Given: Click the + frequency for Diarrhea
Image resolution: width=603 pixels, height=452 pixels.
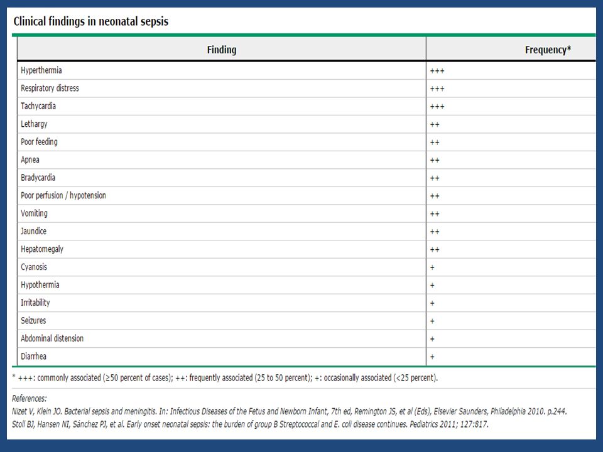Looking at the screenshot, I should tap(432, 357).
